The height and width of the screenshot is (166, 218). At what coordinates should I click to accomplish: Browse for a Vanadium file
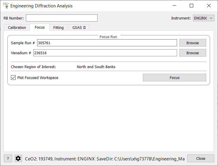click(193, 53)
